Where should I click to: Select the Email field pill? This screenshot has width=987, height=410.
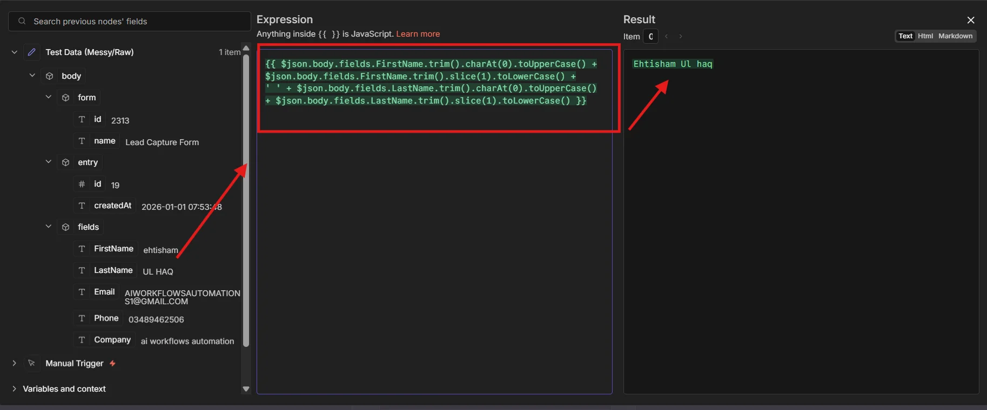[x=96, y=292]
